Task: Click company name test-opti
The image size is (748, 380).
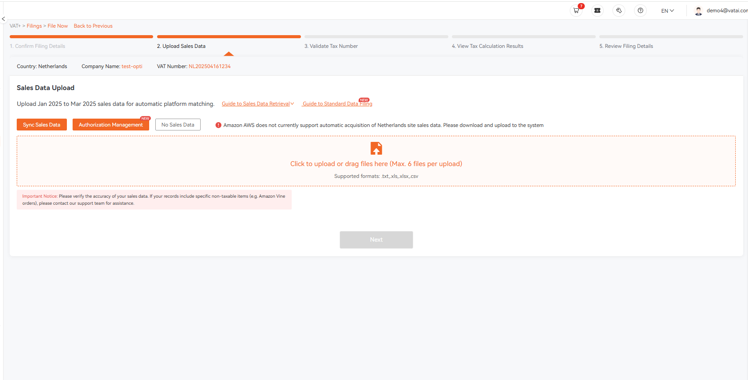Action: click(132, 66)
